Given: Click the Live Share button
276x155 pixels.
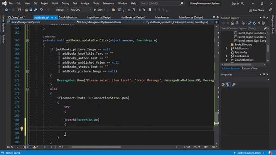Looking at the screenshot, I should click(257, 10).
